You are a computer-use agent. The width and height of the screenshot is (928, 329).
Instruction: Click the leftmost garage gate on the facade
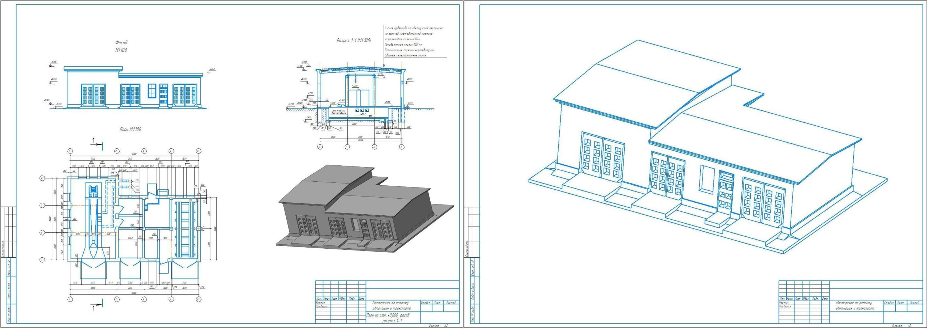click(x=93, y=95)
